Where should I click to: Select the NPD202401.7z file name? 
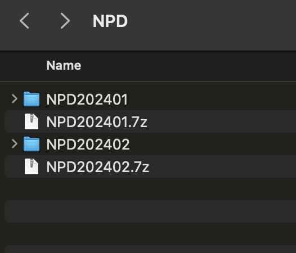(x=97, y=122)
